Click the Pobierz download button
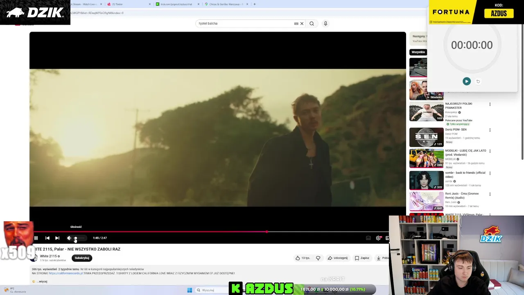This screenshot has height=295, width=524. tap(382, 258)
